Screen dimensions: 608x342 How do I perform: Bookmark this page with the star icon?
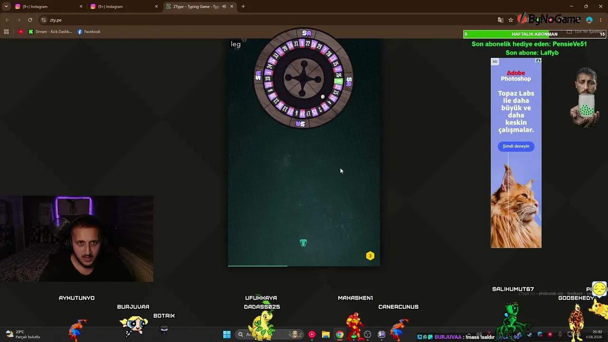click(511, 20)
